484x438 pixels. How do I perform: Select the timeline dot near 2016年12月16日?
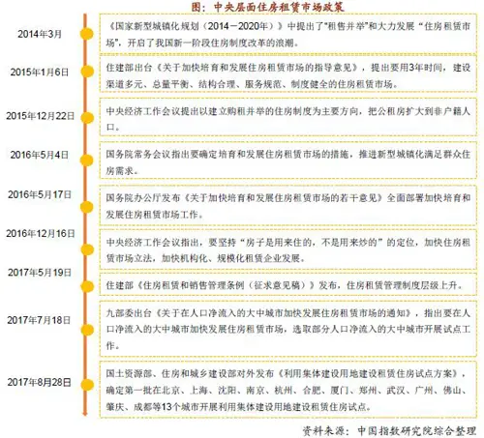click(87, 249)
